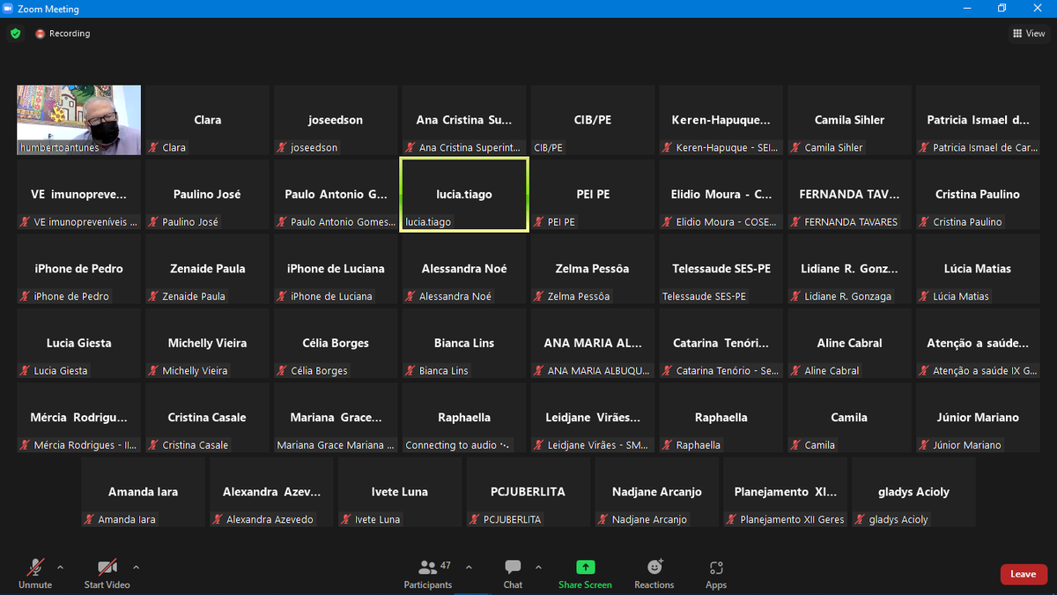The width and height of the screenshot is (1057, 595).
Task: Select the Raphaella tile showing Connecting to audio
Action: [464, 418]
